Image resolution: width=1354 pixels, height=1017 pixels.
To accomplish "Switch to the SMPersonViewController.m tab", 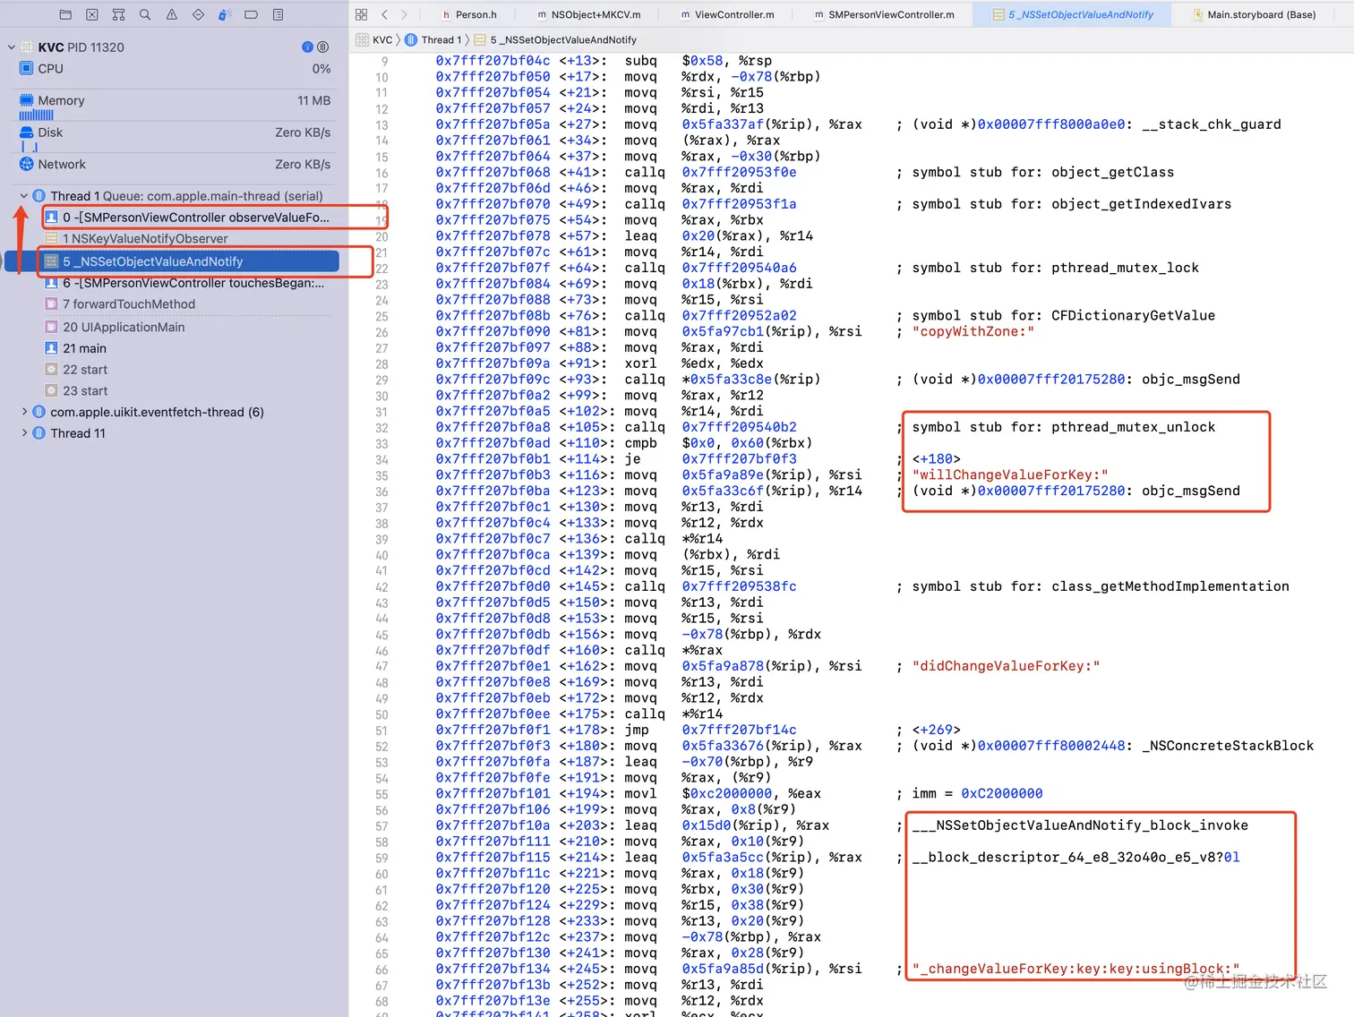I will [884, 14].
